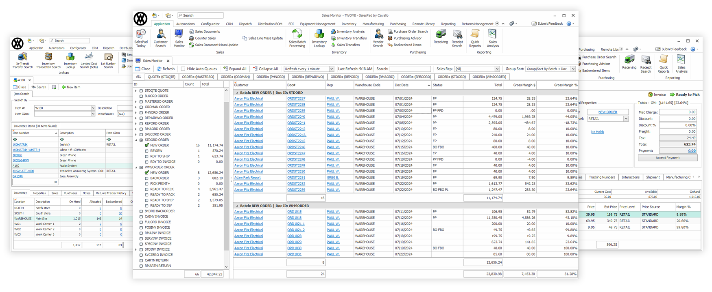Open the Returns Management ribbon tab
This screenshot has width=712, height=292.
coord(478,24)
